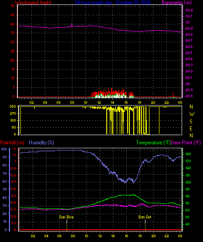Click the '180' wind direction axis value
This screenshot has width=203, height=242.
[13, 120]
